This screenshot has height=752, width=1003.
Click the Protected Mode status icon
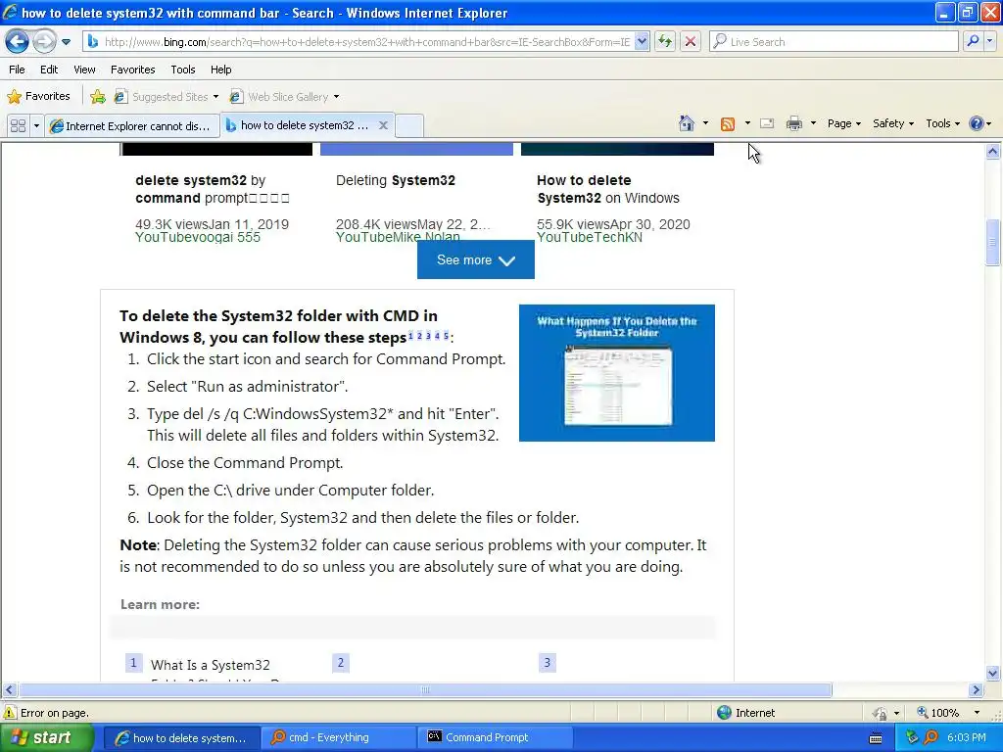tap(881, 713)
